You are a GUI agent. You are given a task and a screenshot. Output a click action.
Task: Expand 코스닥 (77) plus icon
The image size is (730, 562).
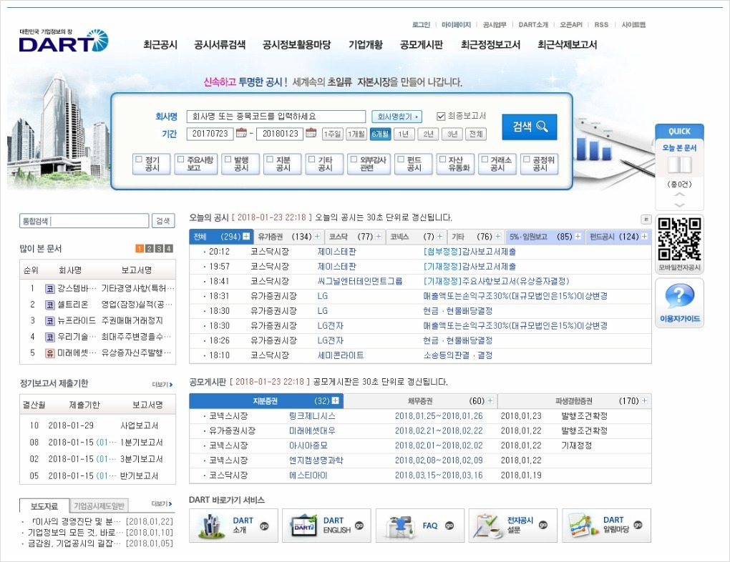[379, 237]
